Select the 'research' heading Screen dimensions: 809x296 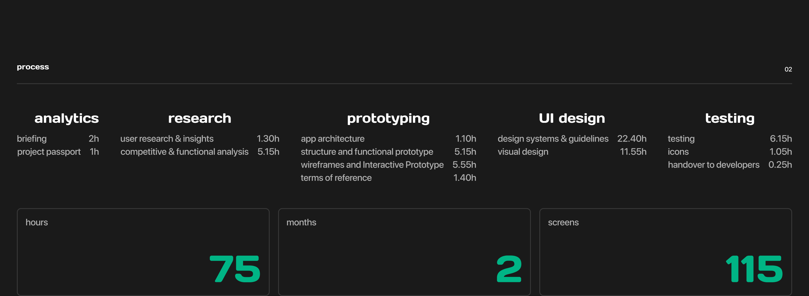pyautogui.click(x=200, y=118)
